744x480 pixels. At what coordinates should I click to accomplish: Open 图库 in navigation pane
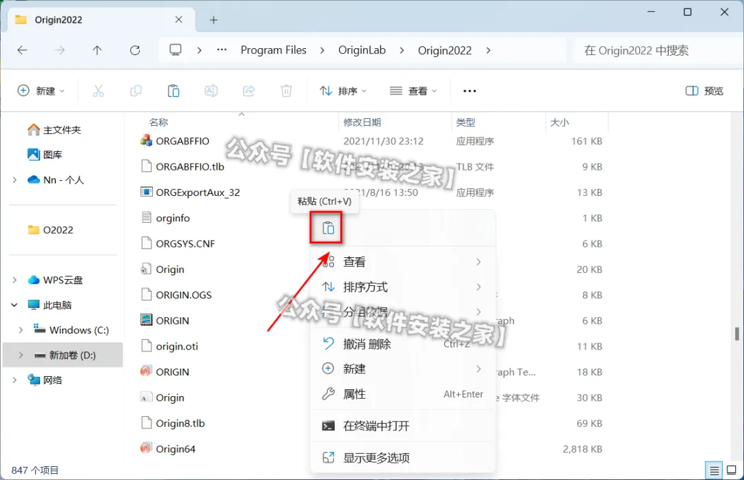pos(45,155)
